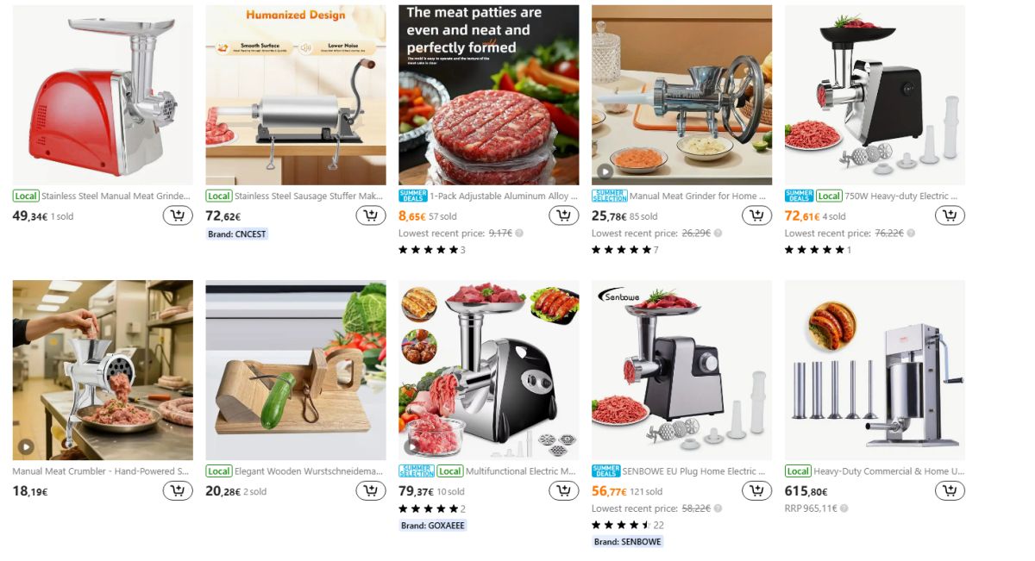Add GOXAEEE electric grinder to cart

click(563, 490)
